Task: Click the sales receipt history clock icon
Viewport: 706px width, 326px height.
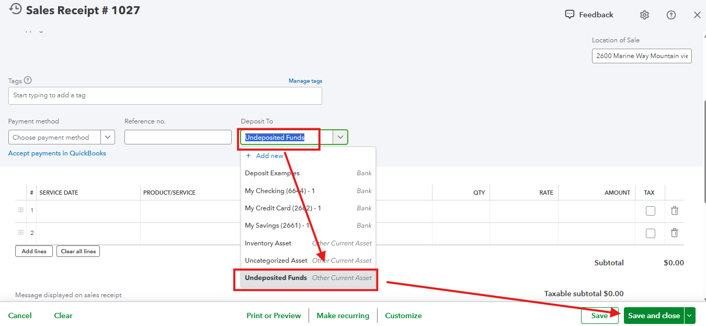Action: [16, 9]
